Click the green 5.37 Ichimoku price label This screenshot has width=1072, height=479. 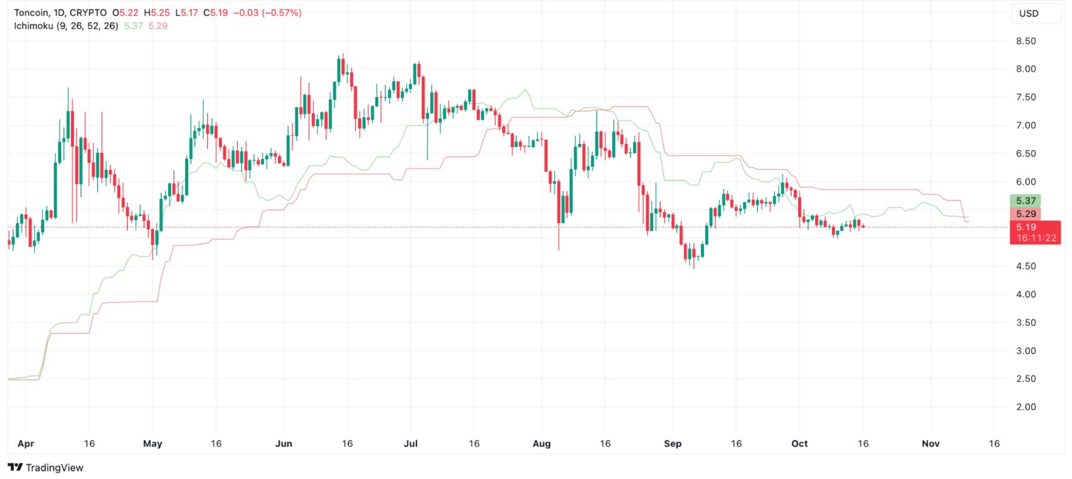1025,200
